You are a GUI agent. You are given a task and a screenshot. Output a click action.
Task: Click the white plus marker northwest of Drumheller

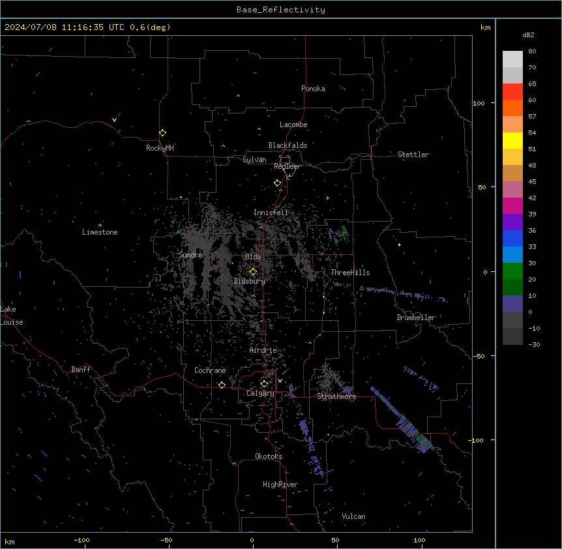coord(399,245)
